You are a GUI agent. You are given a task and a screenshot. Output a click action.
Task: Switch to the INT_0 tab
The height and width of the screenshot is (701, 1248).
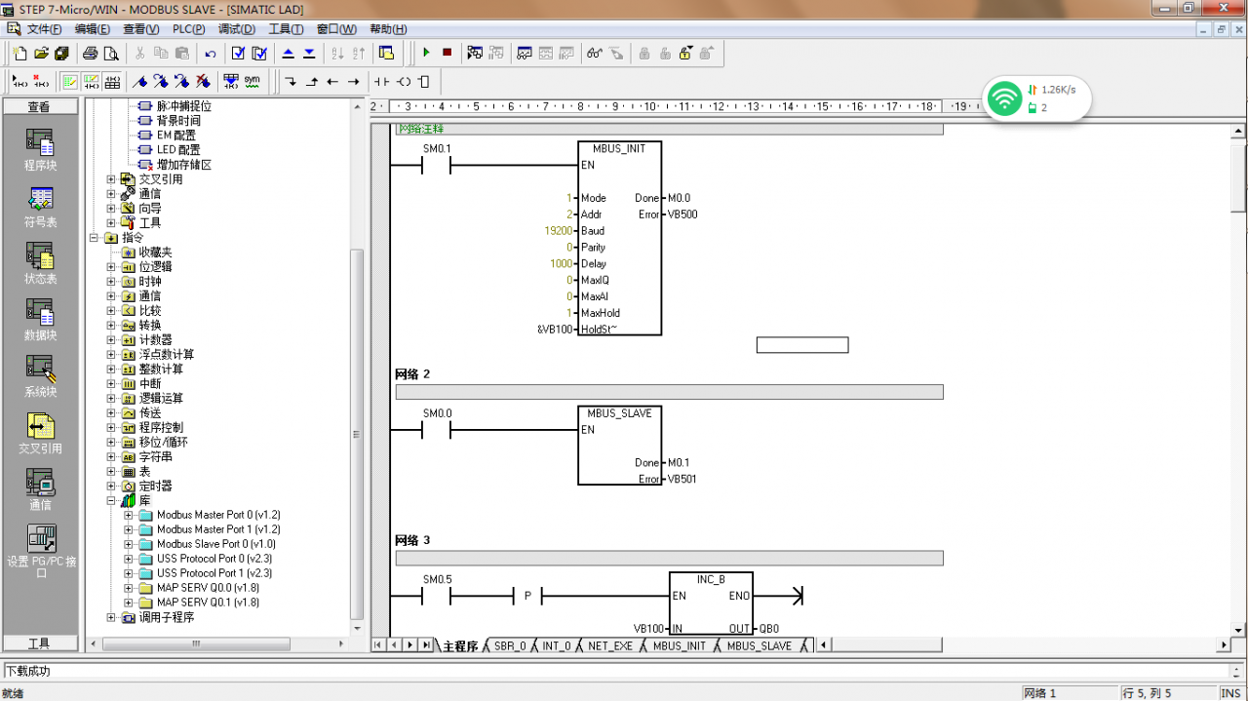pos(556,645)
